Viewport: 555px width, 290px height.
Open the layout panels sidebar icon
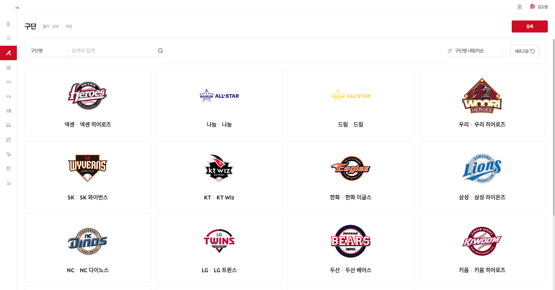pos(8,140)
